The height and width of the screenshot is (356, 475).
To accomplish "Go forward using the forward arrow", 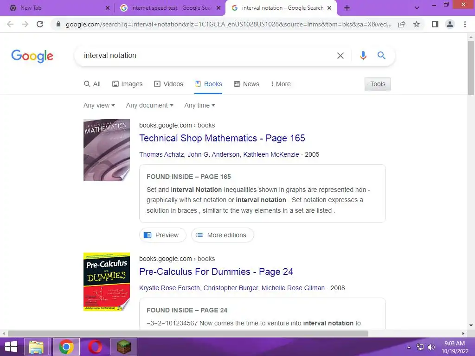I will point(25,24).
